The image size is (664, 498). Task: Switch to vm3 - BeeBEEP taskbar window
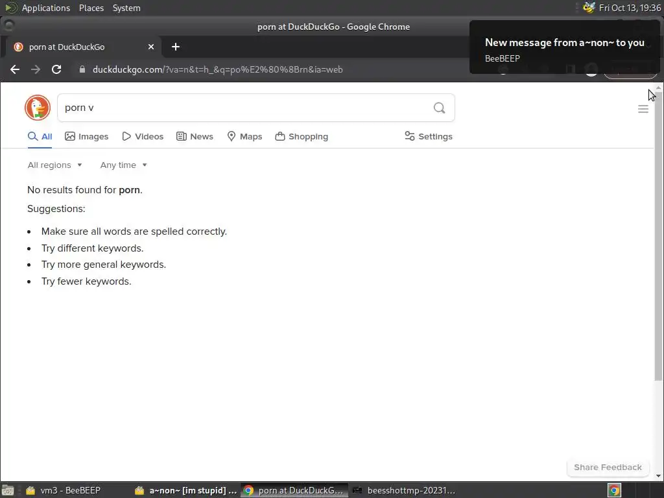[x=64, y=490]
